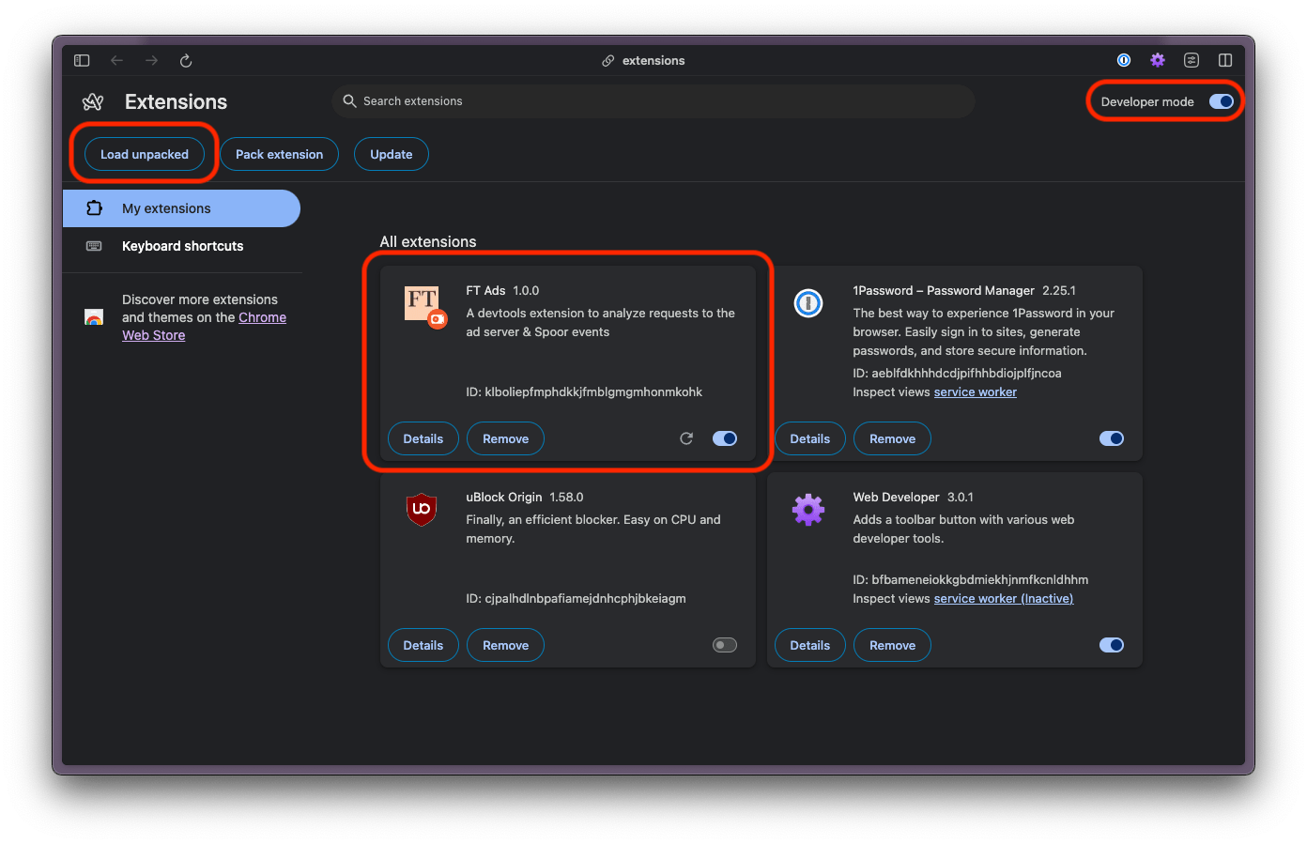Click the Web Developer gear card icon
Viewport: 1307px width, 844px height.
808,510
